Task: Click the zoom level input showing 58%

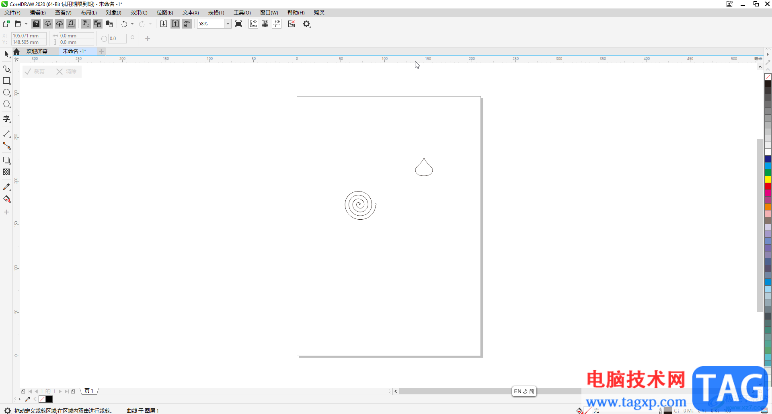Action: tap(211, 24)
